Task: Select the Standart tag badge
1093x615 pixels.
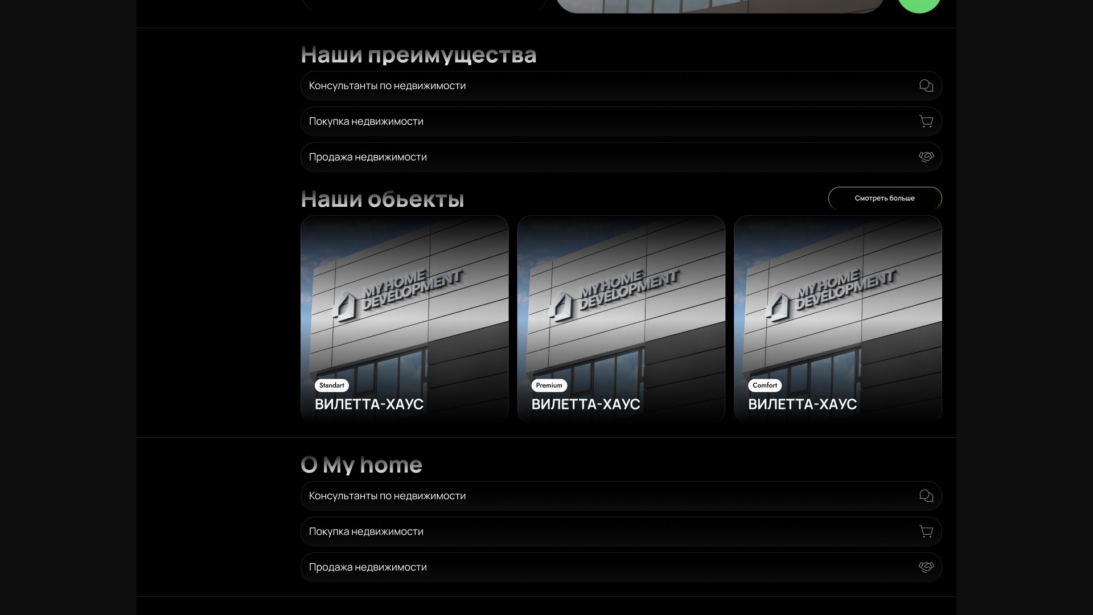Action: coord(331,386)
